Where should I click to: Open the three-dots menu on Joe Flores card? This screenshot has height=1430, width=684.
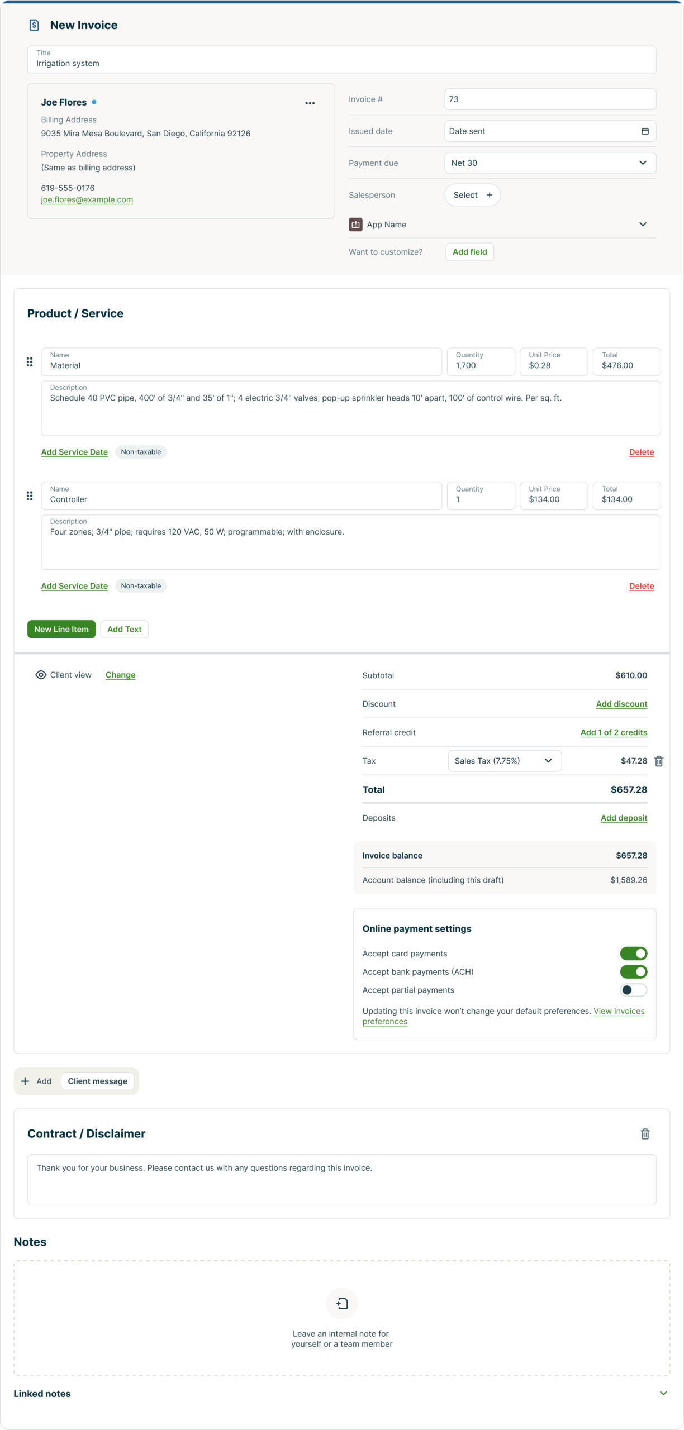310,103
